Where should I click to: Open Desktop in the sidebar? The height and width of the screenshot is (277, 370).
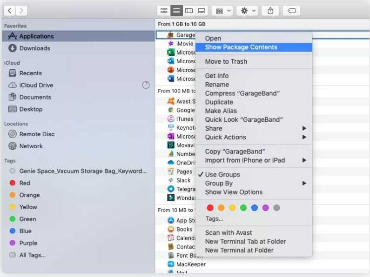(78, 109)
